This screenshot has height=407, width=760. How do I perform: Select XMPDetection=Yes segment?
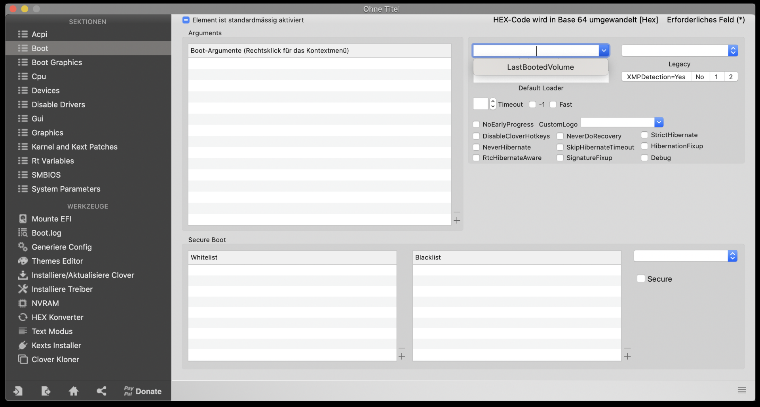tap(656, 77)
